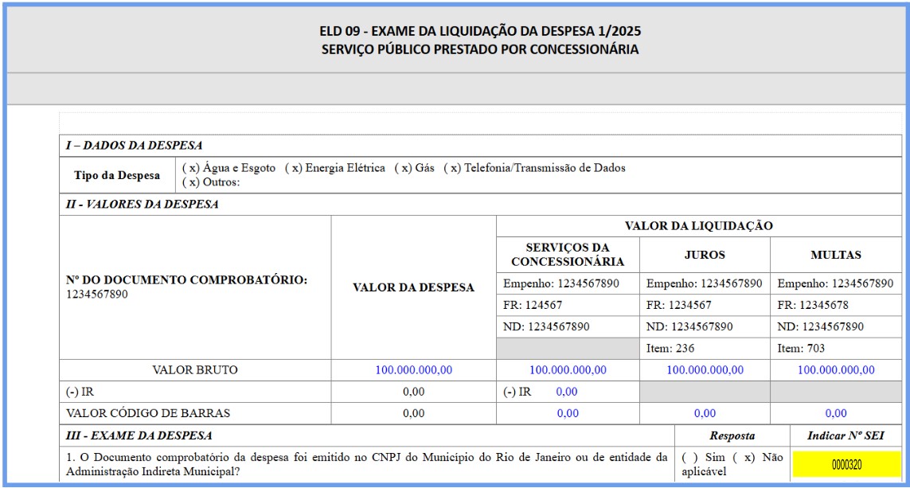
Task: Click the yellow Nº SEI field 0000320
Action: coord(846,465)
